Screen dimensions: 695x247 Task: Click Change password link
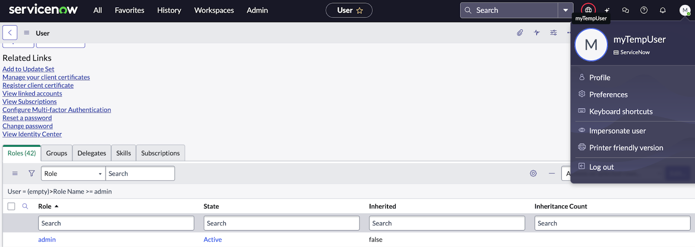click(x=27, y=126)
